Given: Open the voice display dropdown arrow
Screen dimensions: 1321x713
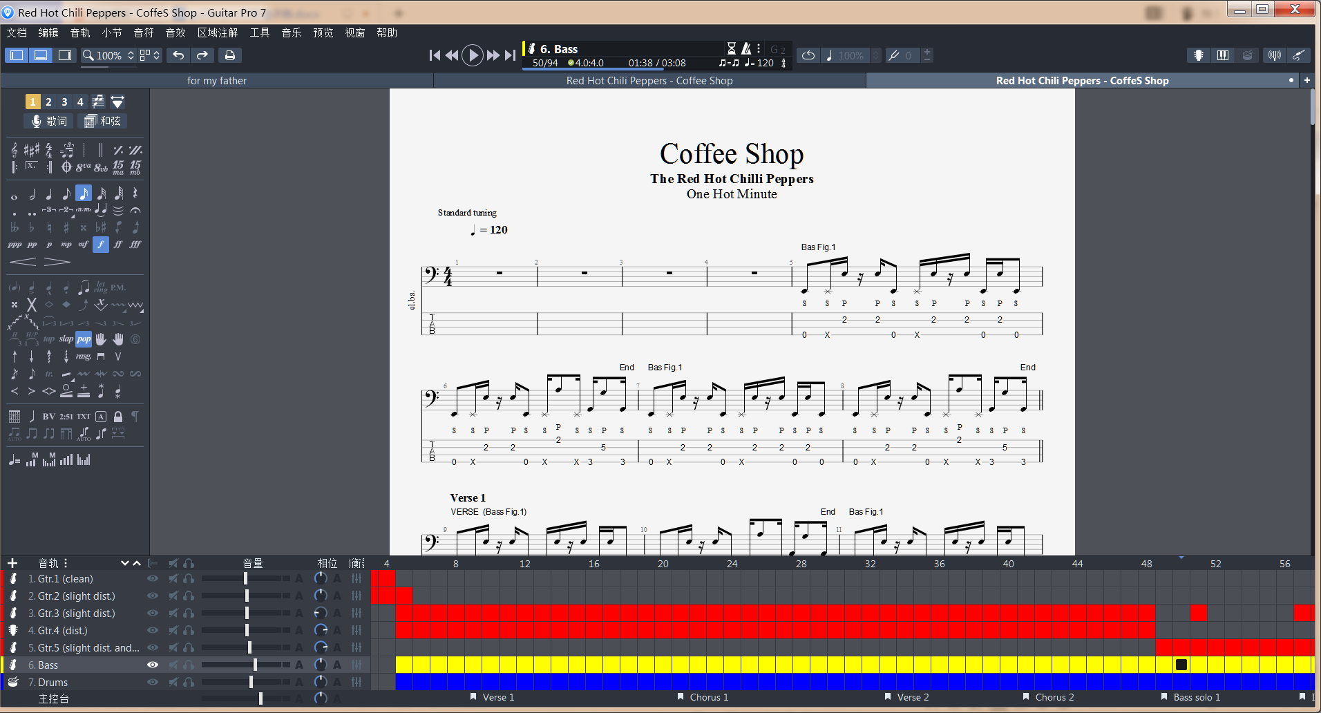Looking at the screenshot, I should coord(117,102).
